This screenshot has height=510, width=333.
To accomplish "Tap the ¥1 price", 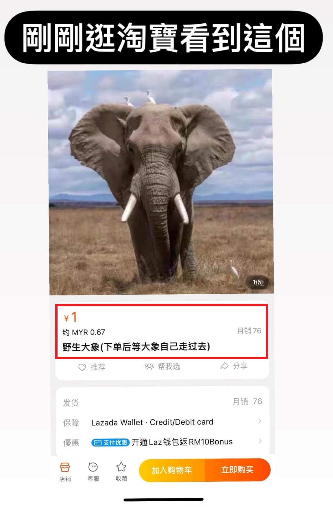I will click(x=71, y=317).
